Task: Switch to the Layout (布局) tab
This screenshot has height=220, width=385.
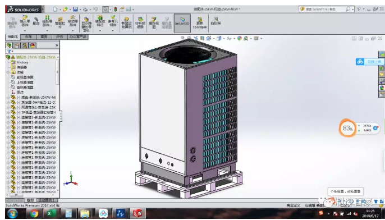Action: (29, 37)
